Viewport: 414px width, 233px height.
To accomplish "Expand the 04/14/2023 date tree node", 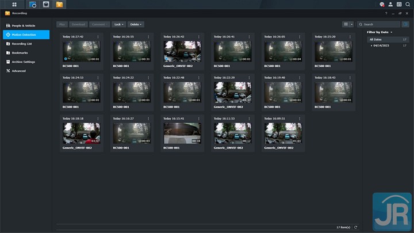I will 371,45.
